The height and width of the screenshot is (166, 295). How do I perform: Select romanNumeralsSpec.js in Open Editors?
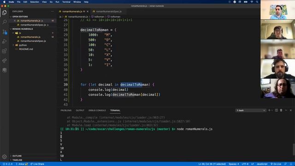click(33, 25)
